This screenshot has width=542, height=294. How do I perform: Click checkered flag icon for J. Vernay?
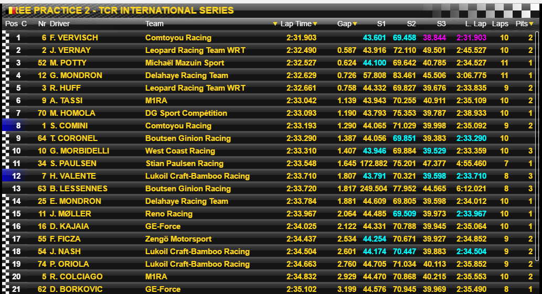click(6, 50)
